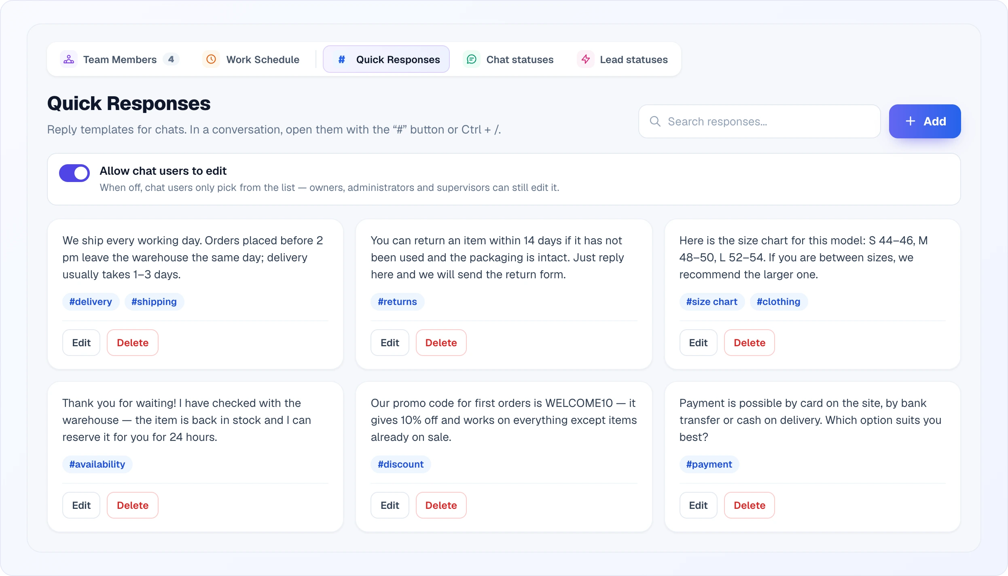Viewport: 1008px width, 576px height.
Task: Switch to the Work Schedule tab
Action: click(251, 59)
